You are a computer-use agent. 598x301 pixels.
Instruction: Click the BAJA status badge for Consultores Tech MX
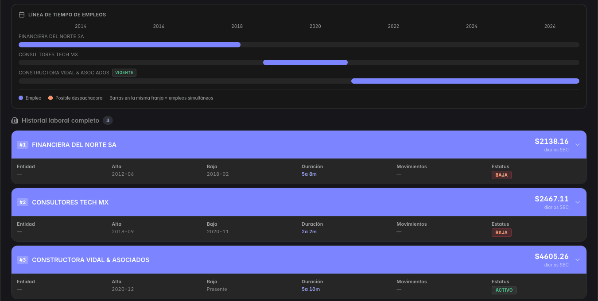point(501,232)
